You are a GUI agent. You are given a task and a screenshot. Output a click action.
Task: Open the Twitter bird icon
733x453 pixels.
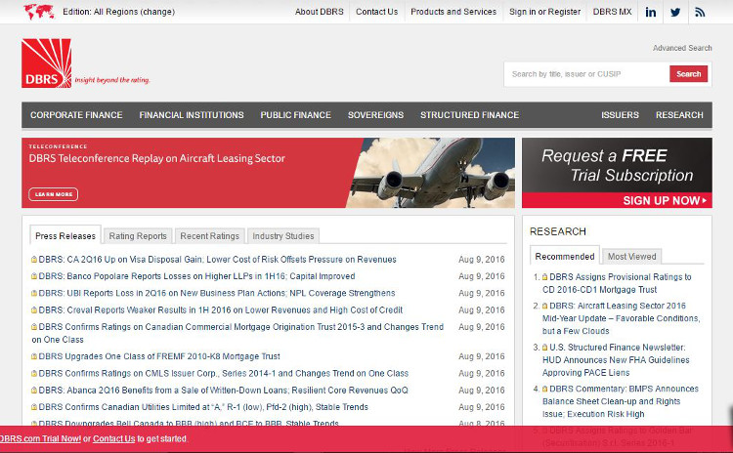coord(675,12)
